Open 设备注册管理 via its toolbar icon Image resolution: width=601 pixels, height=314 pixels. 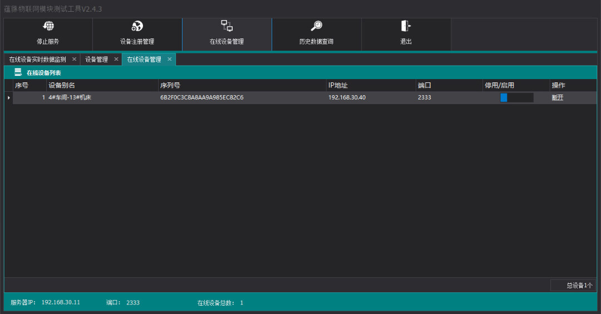tap(137, 26)
